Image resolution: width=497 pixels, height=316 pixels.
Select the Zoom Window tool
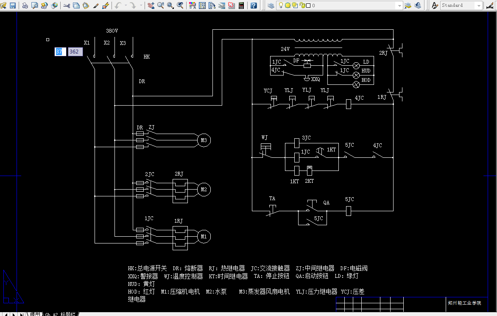click(x=170, y=6)
